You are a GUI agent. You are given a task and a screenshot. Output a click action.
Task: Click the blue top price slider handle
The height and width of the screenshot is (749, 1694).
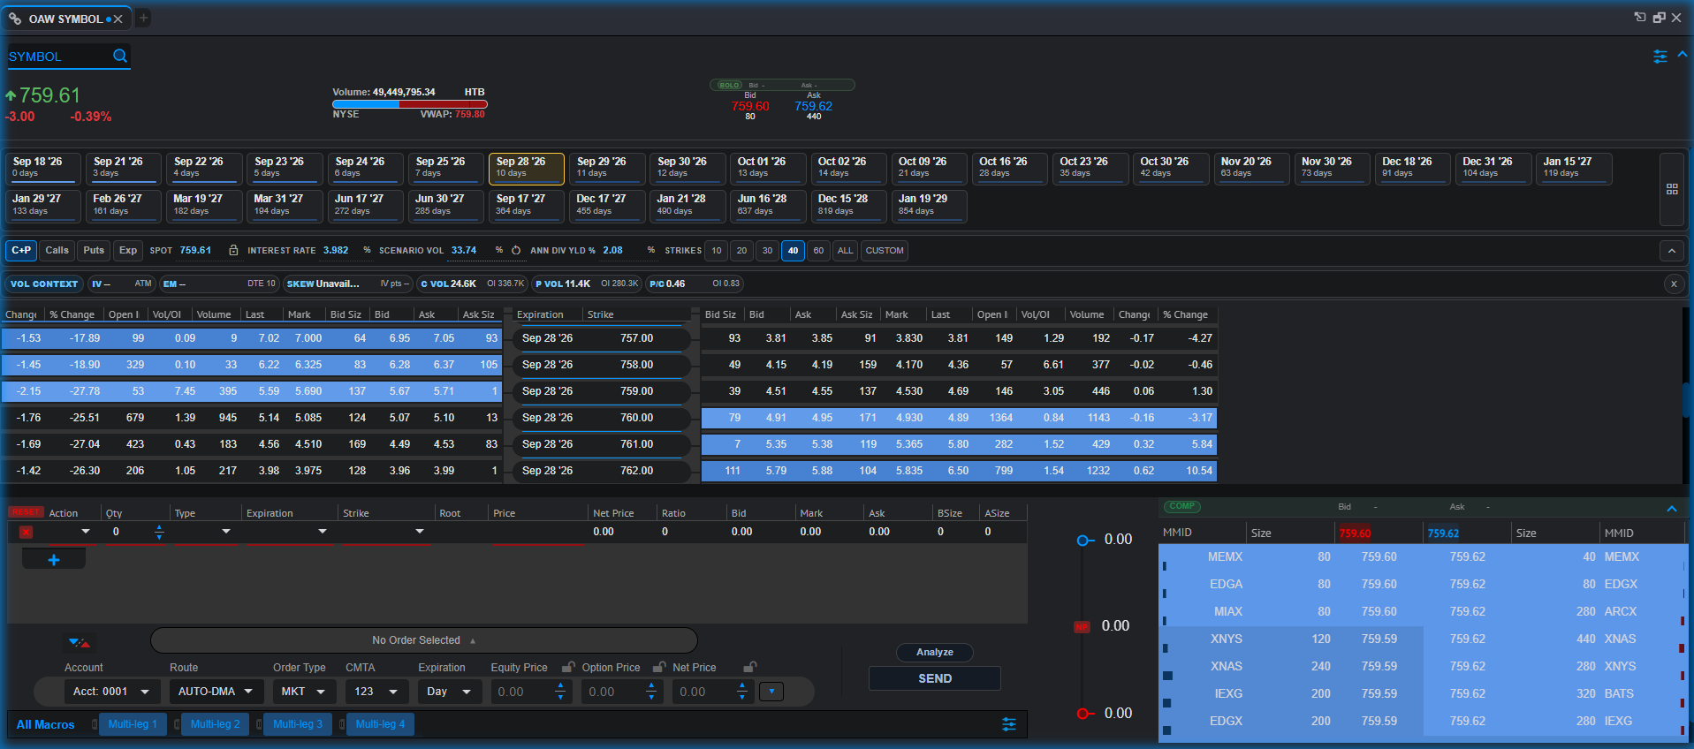pyautogui.click(x=1083, y=540)
